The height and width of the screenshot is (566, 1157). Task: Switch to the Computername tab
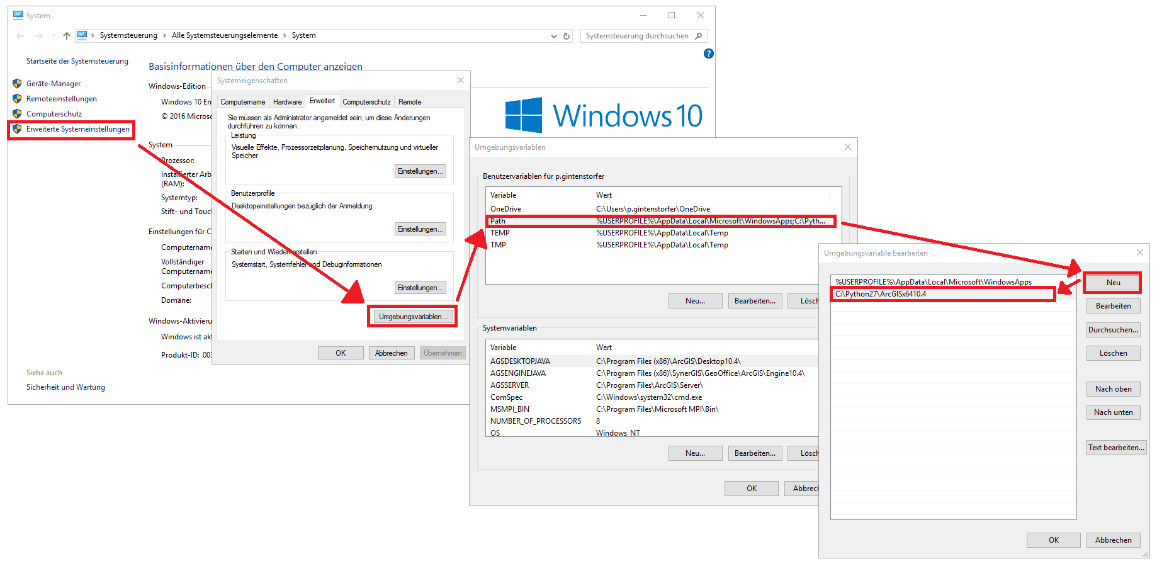(x=243, y=102)
